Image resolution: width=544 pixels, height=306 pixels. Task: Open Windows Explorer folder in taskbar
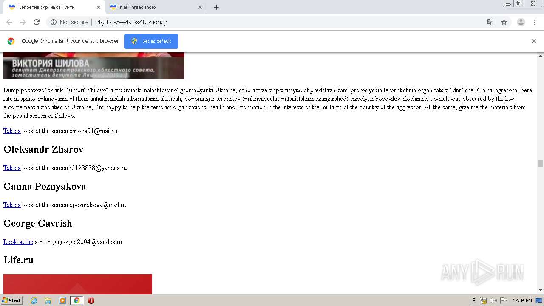point(48,300)
